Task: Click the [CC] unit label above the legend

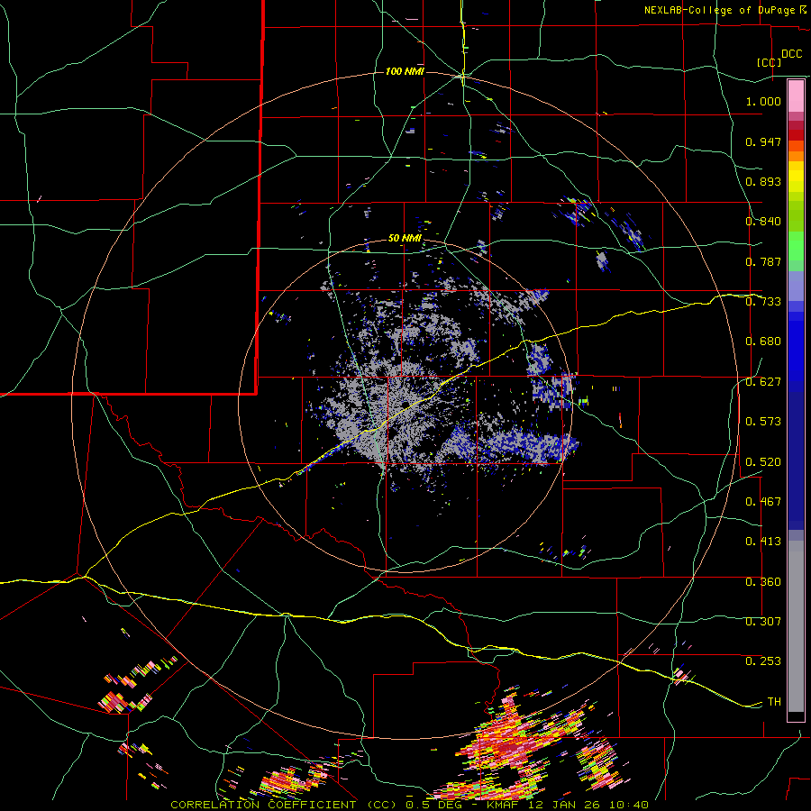Action: 770,62
